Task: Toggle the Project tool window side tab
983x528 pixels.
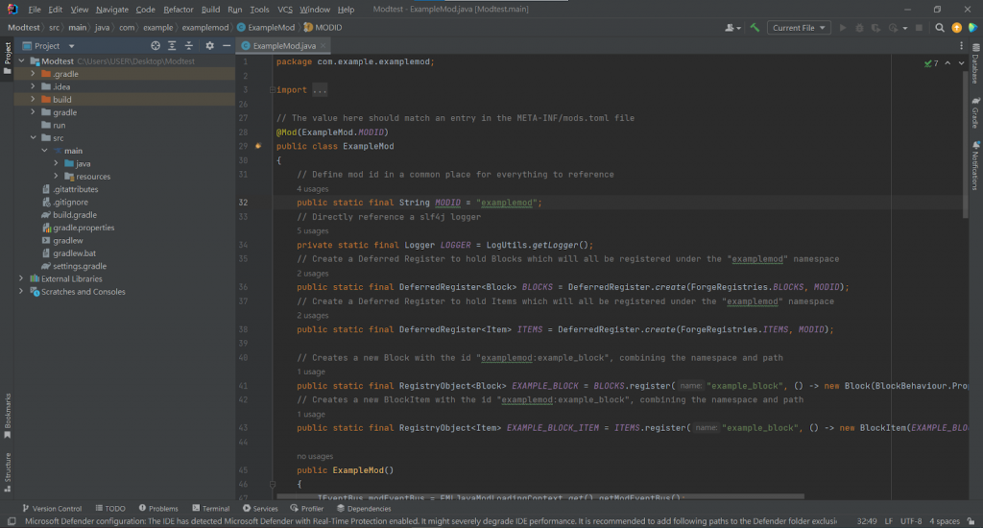Action: (8, 58)
